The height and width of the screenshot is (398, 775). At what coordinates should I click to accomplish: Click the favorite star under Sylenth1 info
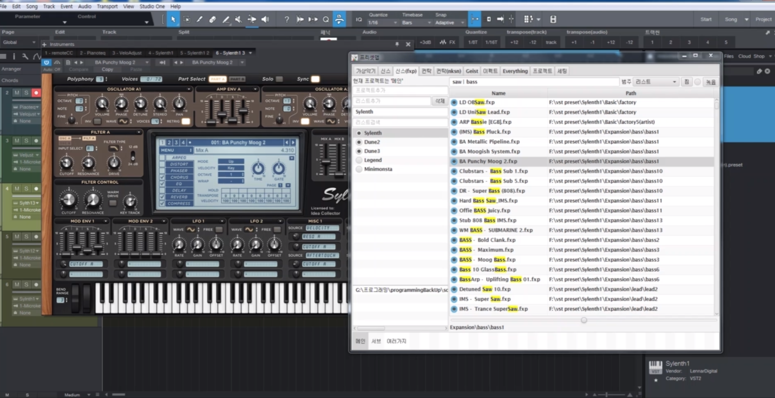(x=656, y=380)
